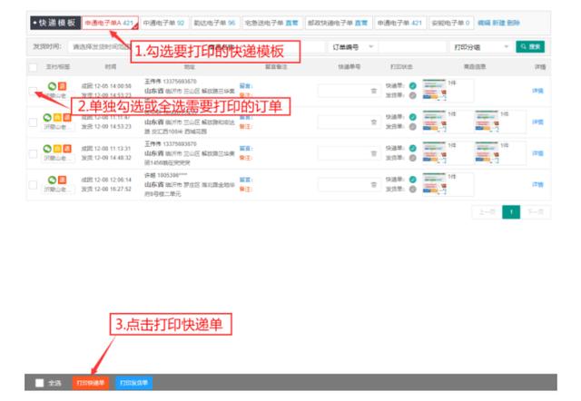581x401 pixels.
Task: Click the trash icon in the 11:13:31 order's tracking field
Action: click(374, 153)
